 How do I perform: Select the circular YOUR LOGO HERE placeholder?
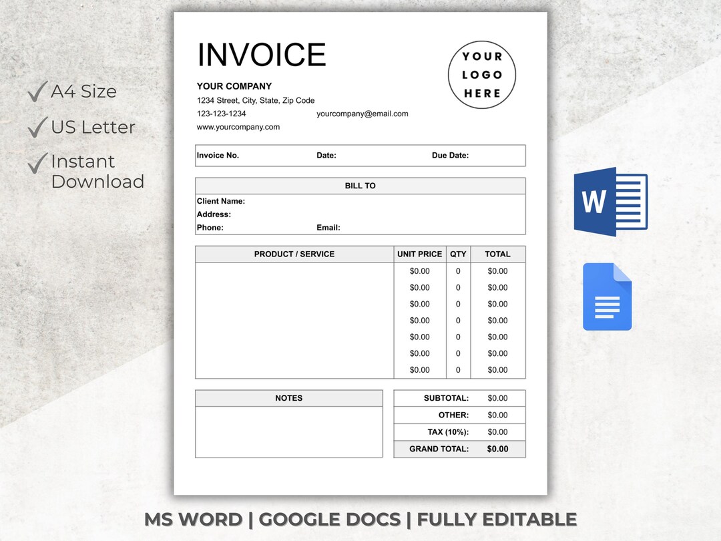click(x=481, y=75)
